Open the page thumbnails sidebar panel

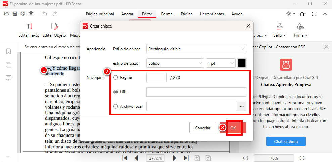(8, 65)
